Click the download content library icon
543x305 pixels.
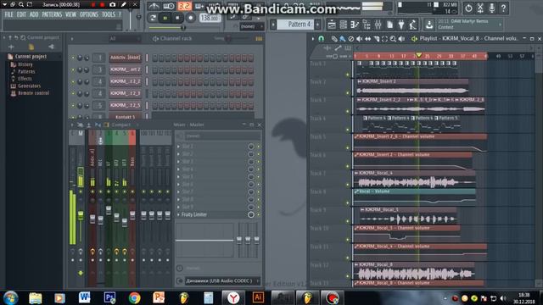429,25
